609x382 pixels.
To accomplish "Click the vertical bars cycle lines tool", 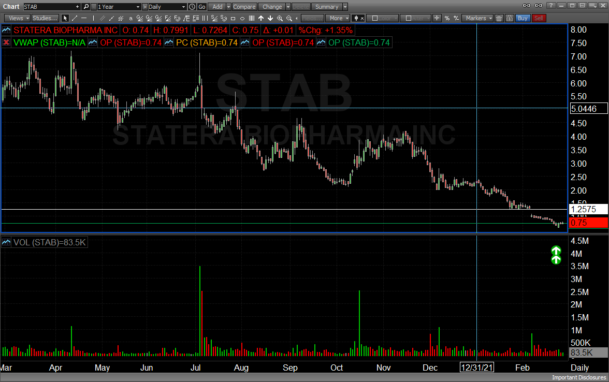I will pos(252,18).
